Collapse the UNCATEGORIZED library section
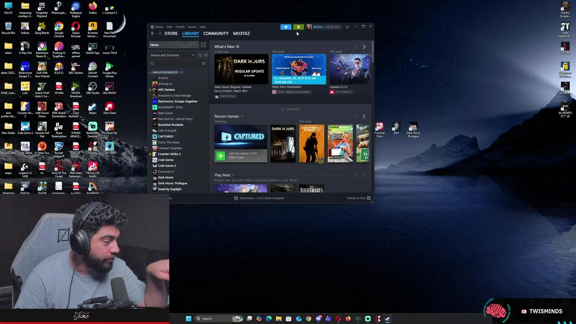The height and width of the screenshot is (324, 576). pyautogui.click(x=151, y=72)
